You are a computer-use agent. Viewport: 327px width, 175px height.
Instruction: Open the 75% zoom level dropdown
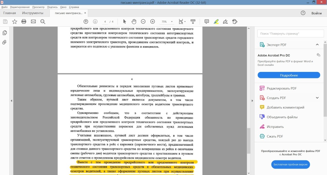(x=172, y=22)
